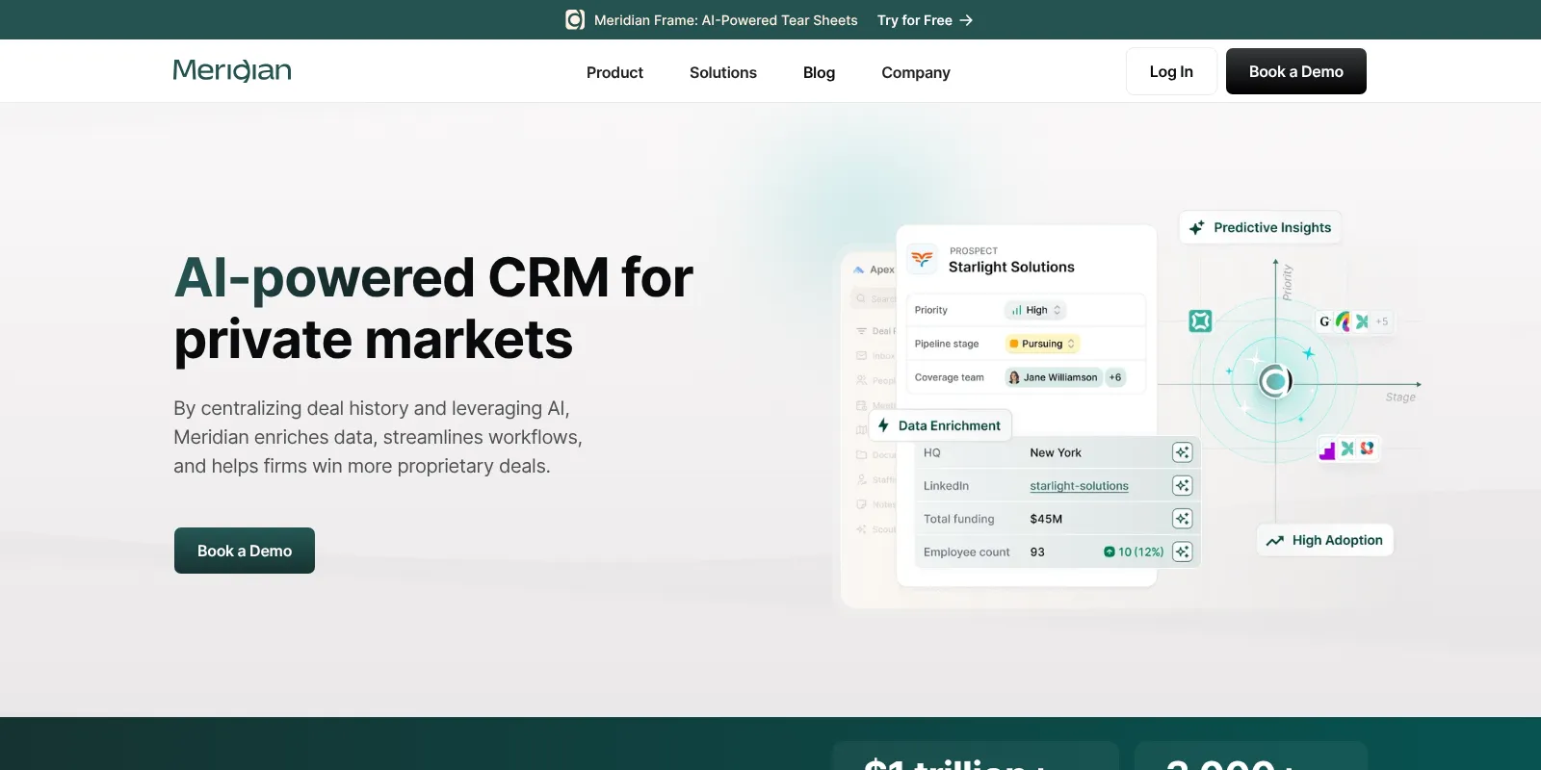Open the AI-Powered Tear Sheets banner link
This screenshot has width=1541, height=770.
(x=725, y=20)
